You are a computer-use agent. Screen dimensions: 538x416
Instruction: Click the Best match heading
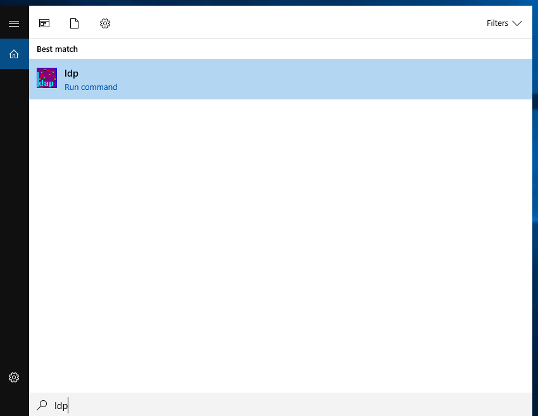click(x=58, y=49)
